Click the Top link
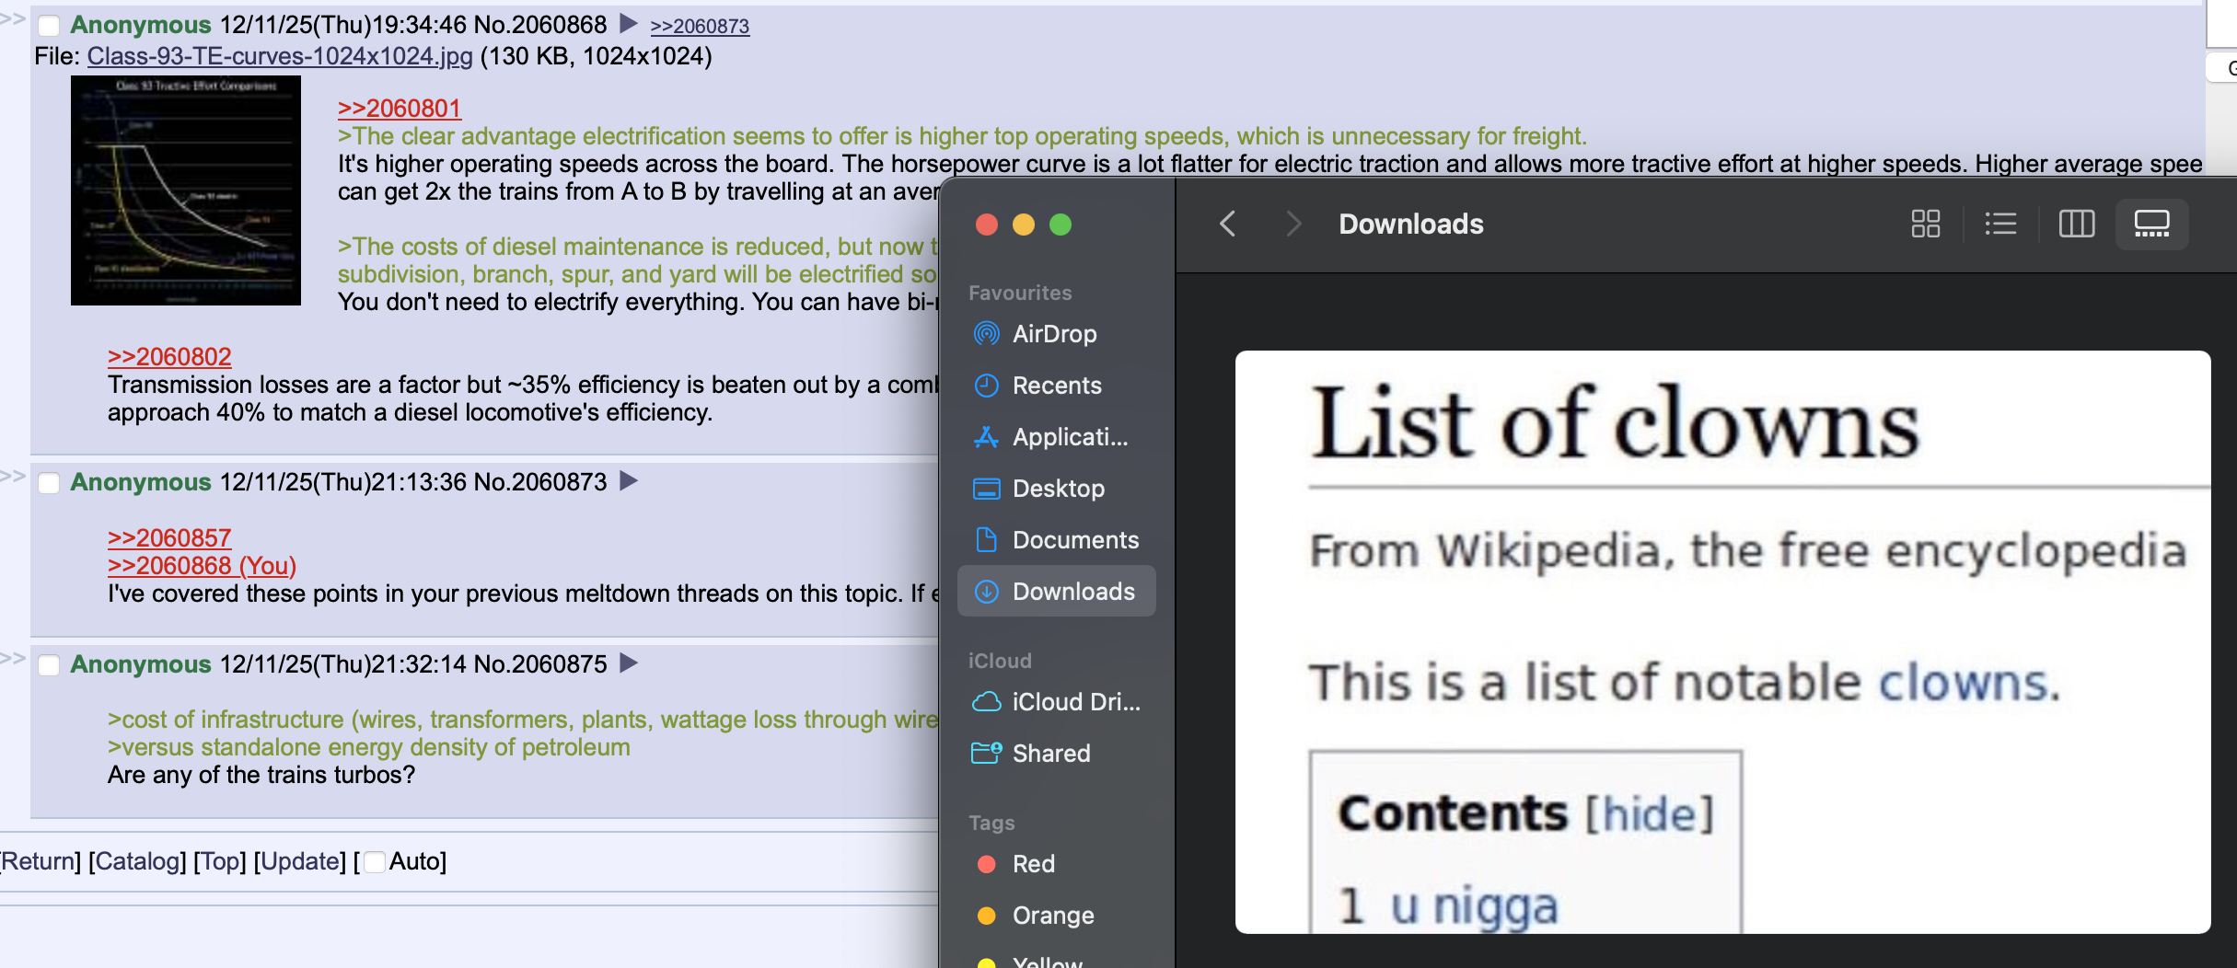 (x=219, y=861)
